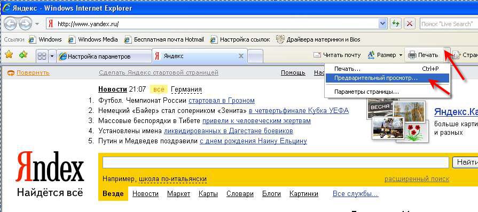Image resolution: width=478 pixels, height=212 pixels.
Task: Open news привели к человеческим жертвам
Action: [x=256, y=121]
